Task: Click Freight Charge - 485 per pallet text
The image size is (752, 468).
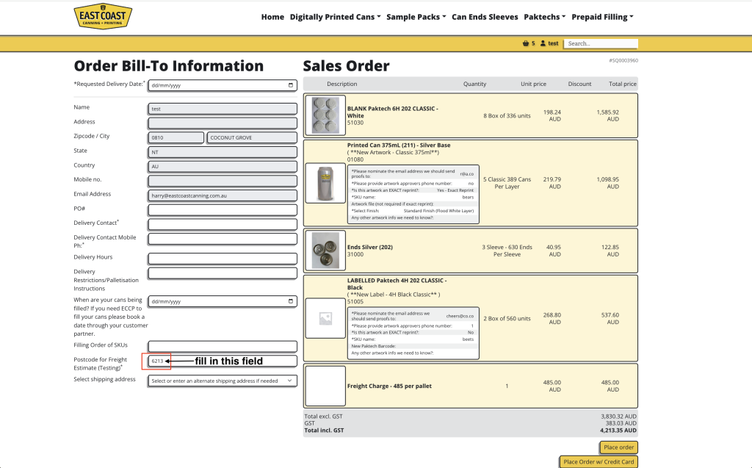Action: 389,386
